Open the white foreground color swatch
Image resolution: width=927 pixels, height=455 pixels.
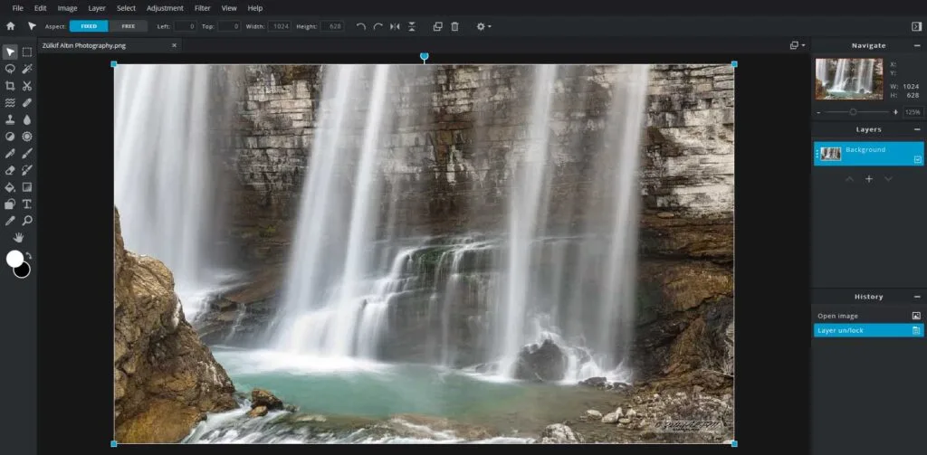14,258
